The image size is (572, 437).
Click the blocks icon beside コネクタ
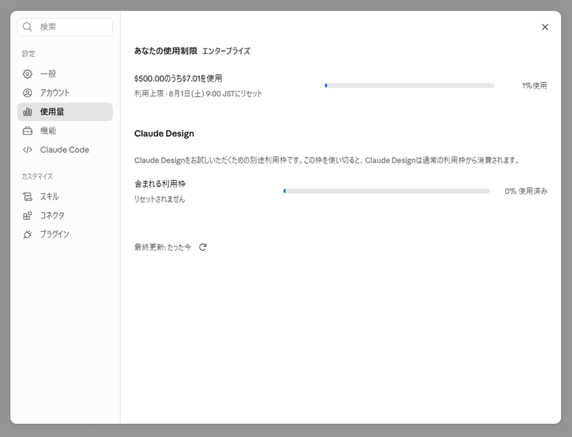click(27, 215)
